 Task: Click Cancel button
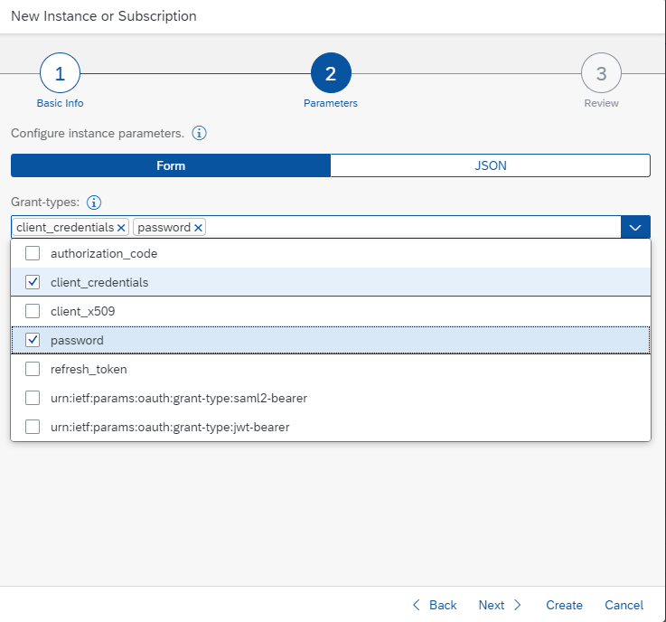624,605
